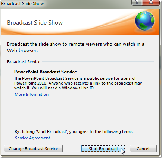Screen dimensions: 162x158
Task: Open the More Information link
Action: coord(32,94)
